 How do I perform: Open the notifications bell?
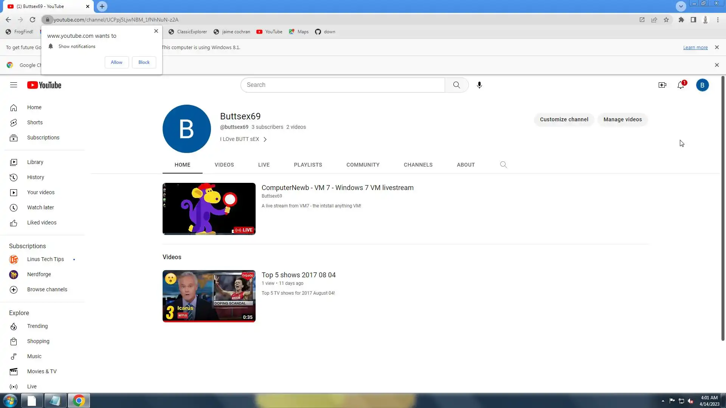click(681, 85)
